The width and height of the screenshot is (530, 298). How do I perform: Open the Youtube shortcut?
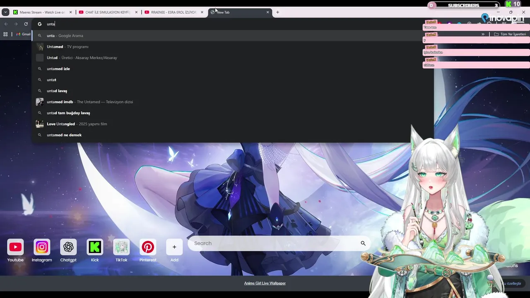(x=15, y=250)
